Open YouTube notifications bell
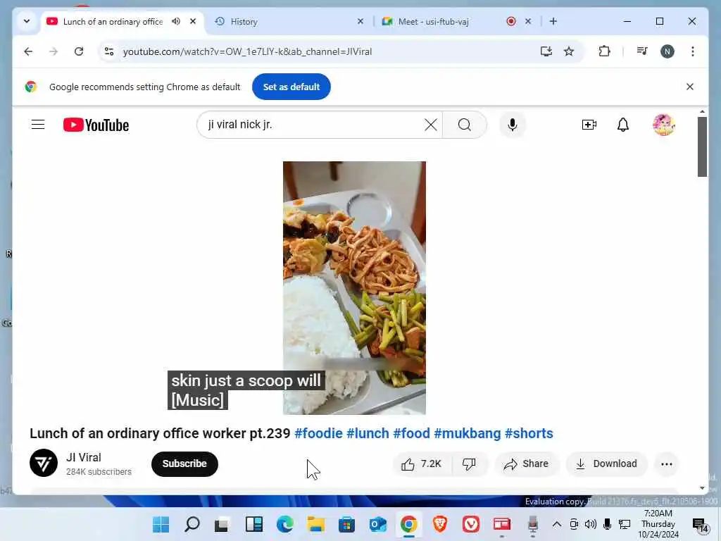721x541 pixels. [622, 125]
